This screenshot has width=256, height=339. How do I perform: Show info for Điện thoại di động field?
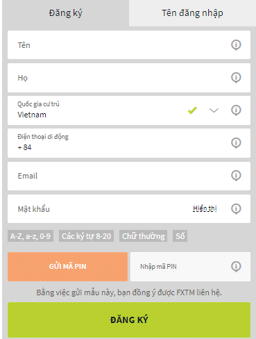(236, 142)
